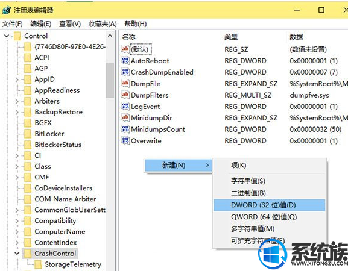
Task: Click the COM Name Arbiter folder icon
Action: click(x=28, y=199)
